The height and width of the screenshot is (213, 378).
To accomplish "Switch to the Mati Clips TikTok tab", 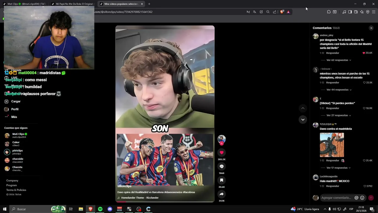I will point(25,4).
